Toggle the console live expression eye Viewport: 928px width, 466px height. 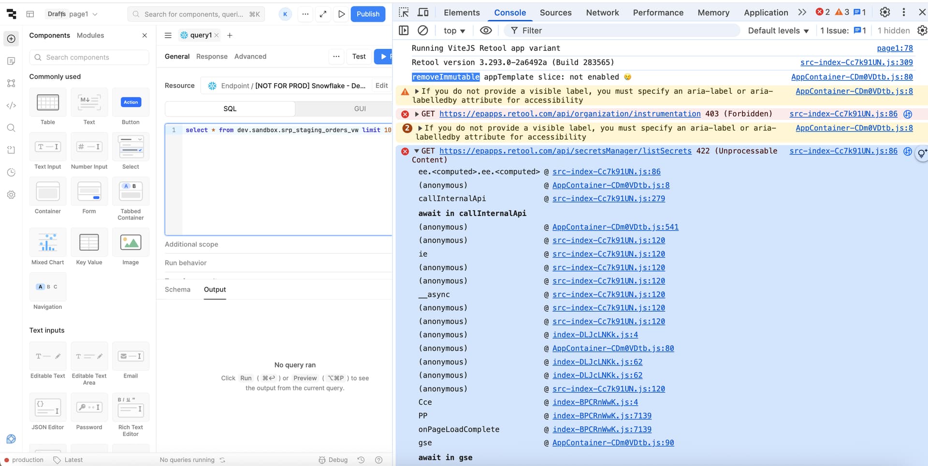point(486,30)
